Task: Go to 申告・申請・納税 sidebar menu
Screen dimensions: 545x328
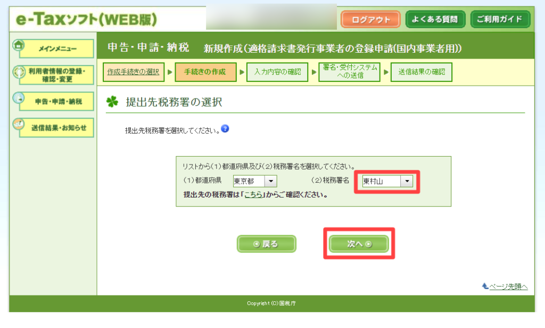Action: [57, 102]
